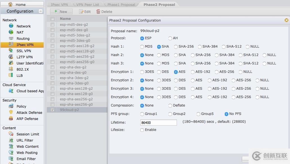
Task: Select the esp-sha-aes256-g0 row text
Action: [76, 105]
